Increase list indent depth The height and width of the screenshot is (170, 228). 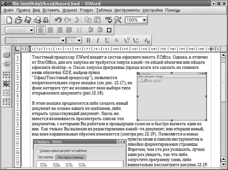100,30
